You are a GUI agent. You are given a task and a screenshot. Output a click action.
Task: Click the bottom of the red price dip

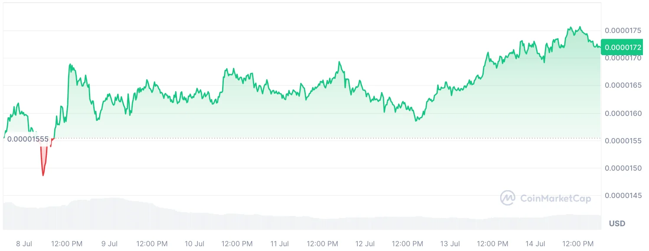point(43,175)
